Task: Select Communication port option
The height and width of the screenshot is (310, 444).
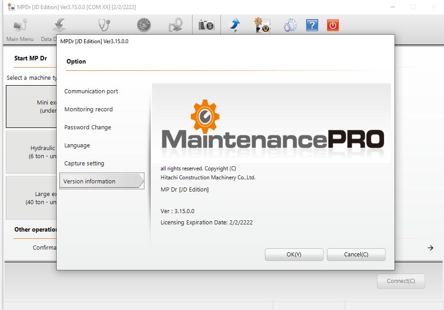Action: pos(91,91)
